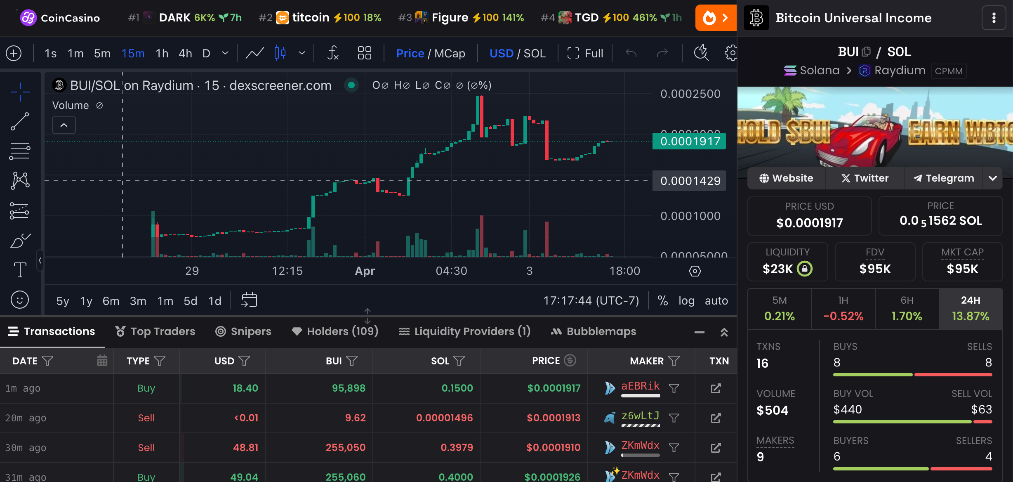Open the price scale settings icon
The height and width of the screenshot is (482, 1013).
coord(695,271)
